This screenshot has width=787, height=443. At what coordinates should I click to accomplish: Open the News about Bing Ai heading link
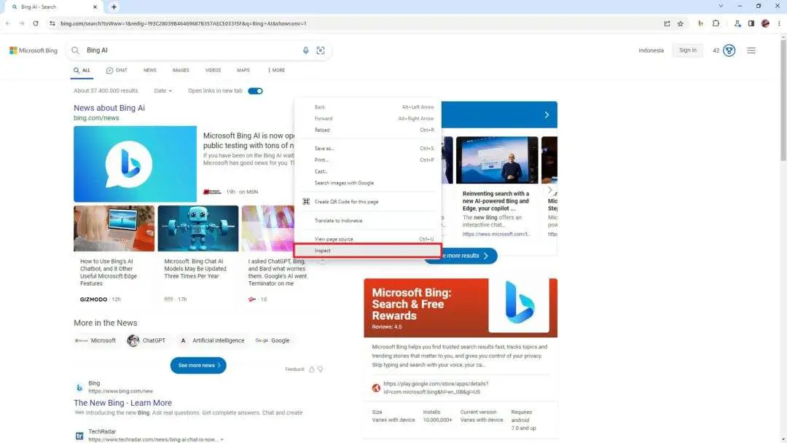pyautogui.click(x=109, y=108)
